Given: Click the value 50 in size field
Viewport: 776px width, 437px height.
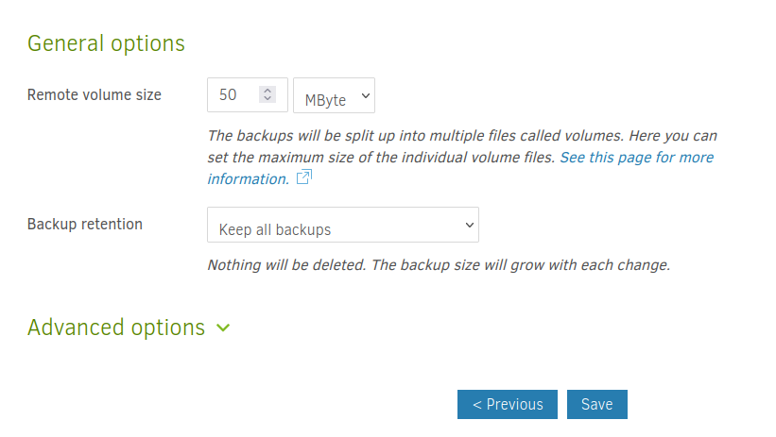Looking at the screenshot, I should point(228,95).
